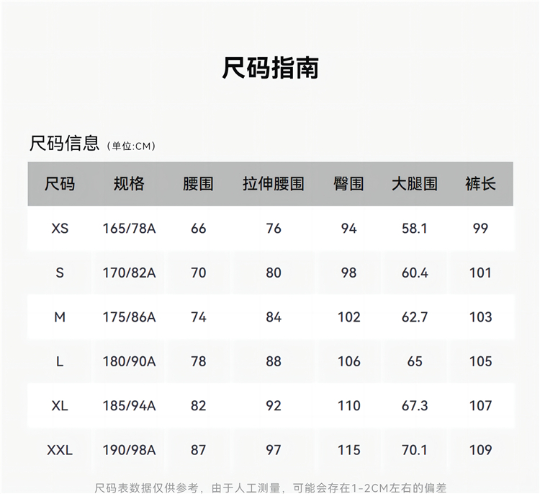Select the 规格 column header
This screenshot has height=494, width=540.
[129, 184]
